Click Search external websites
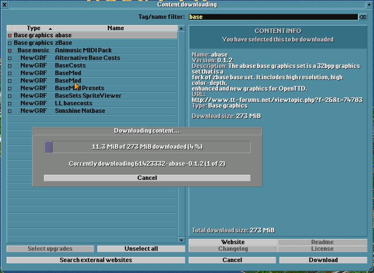 (96, 260)
